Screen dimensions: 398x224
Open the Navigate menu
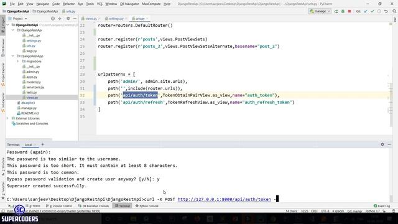pyautogui.click(x=42, y=4)
